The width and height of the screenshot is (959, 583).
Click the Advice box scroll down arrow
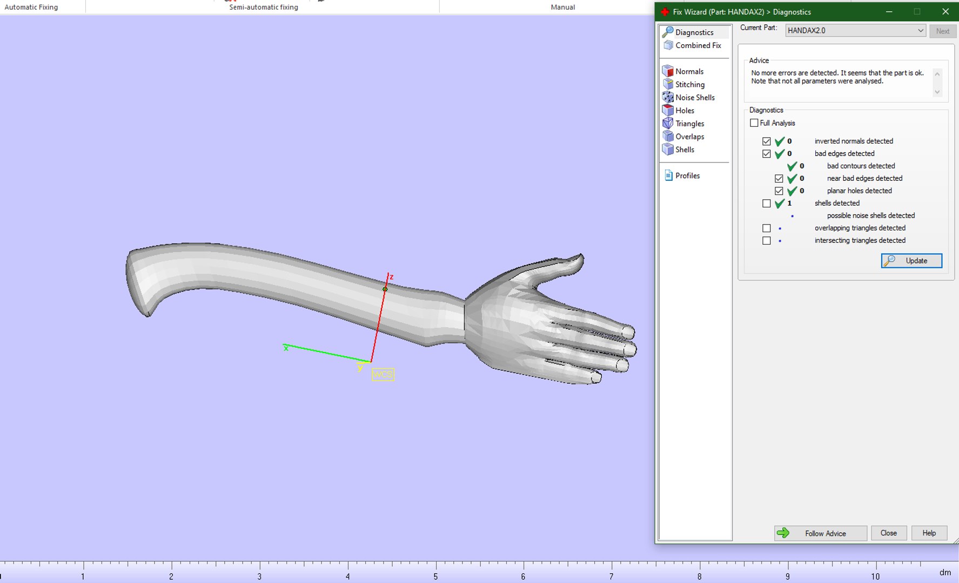[937, 92]
